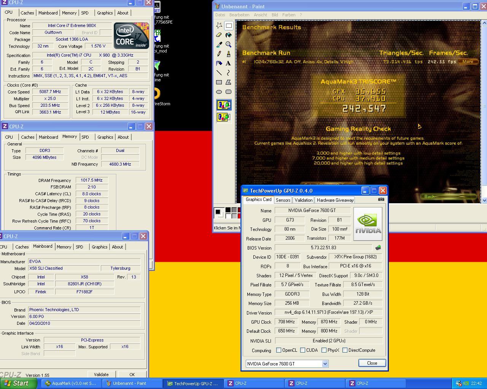Click the Intel Core i7 logo in CPU-Z
This screenshot has height=389, width=487.
[x=131, y=36]
